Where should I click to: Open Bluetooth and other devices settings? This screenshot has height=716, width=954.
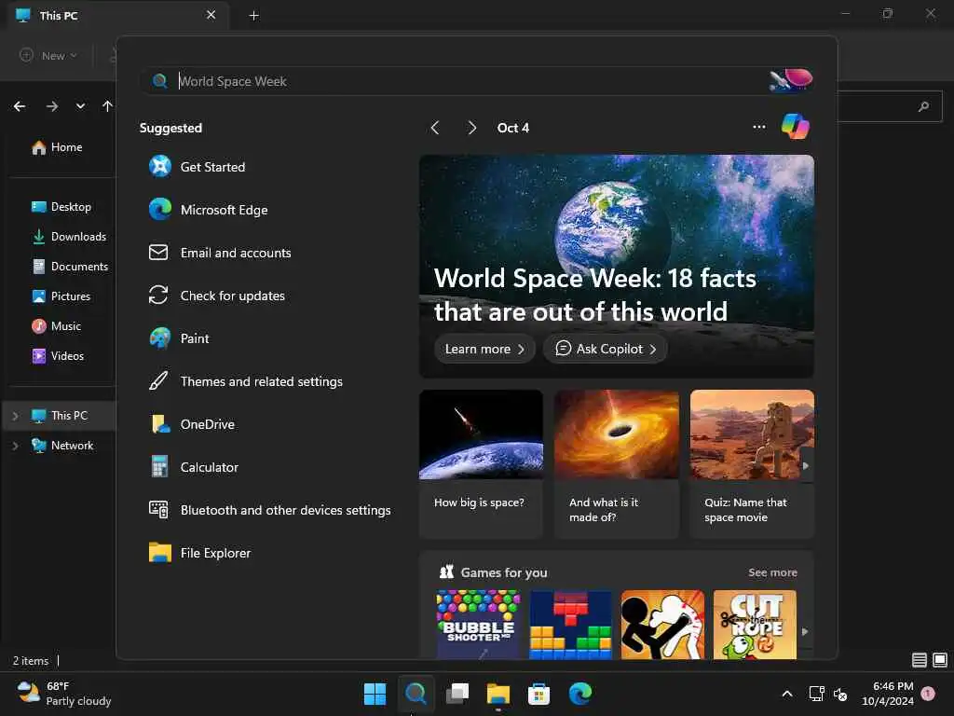[x=269, y=510]
